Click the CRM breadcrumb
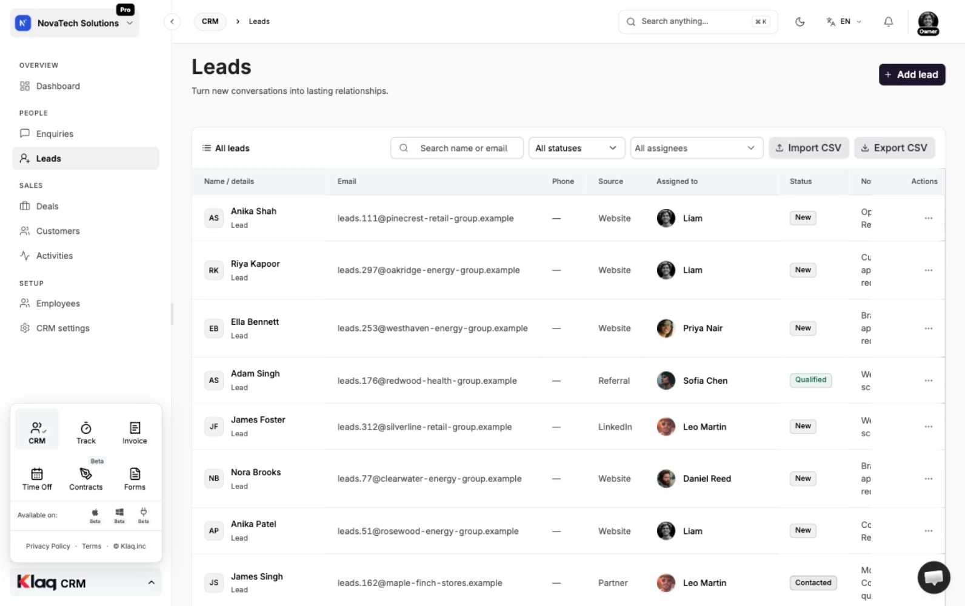Viewport: 965px width, 606px height. [x=210, y=21]
